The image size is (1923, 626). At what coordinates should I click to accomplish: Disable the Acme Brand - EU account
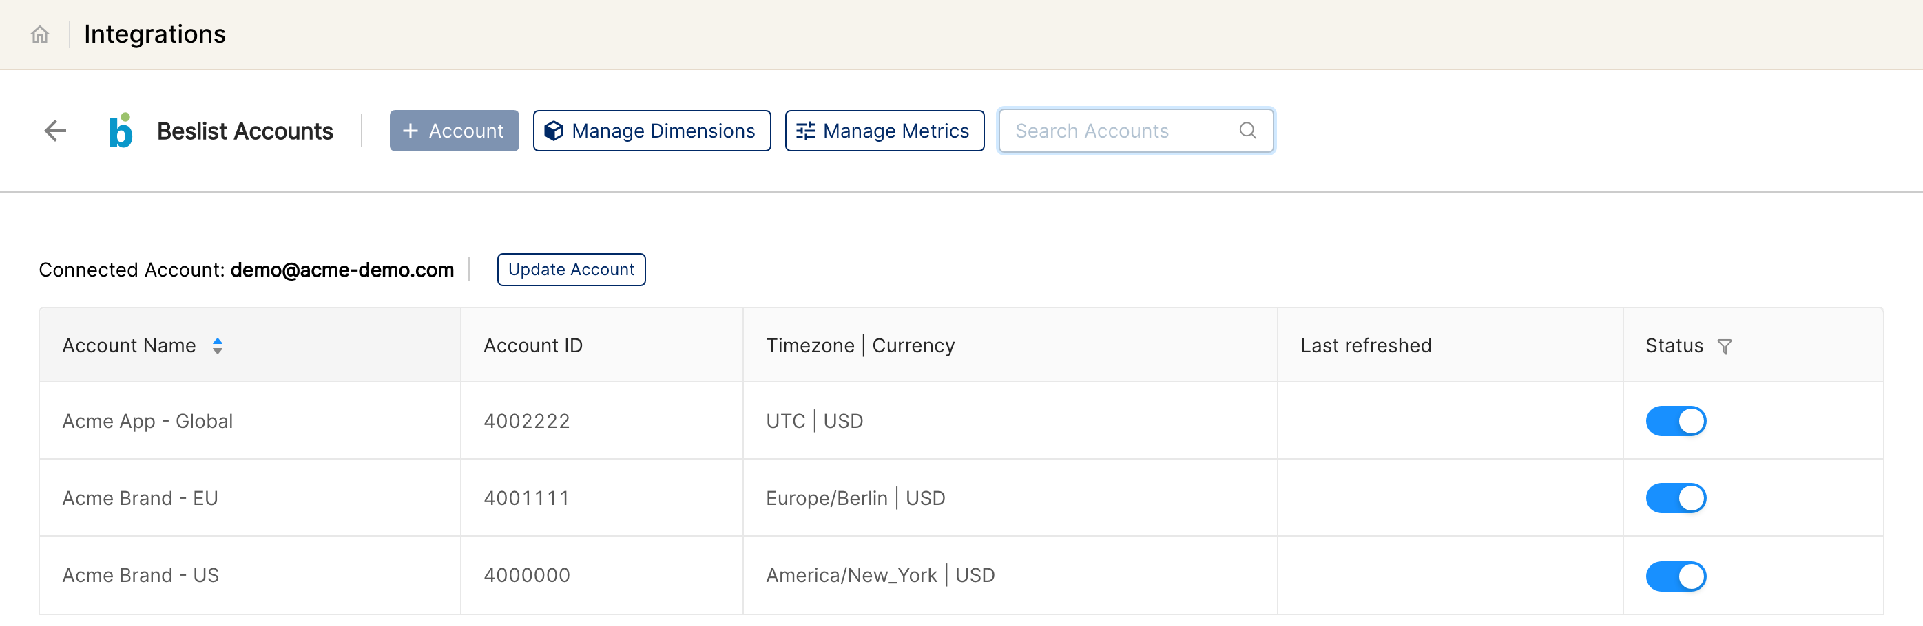click(1676, 498)
